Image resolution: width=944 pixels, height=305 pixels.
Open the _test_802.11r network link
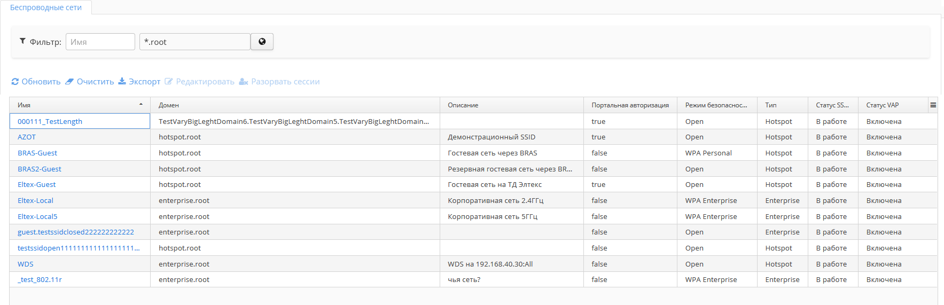[40, 280]
